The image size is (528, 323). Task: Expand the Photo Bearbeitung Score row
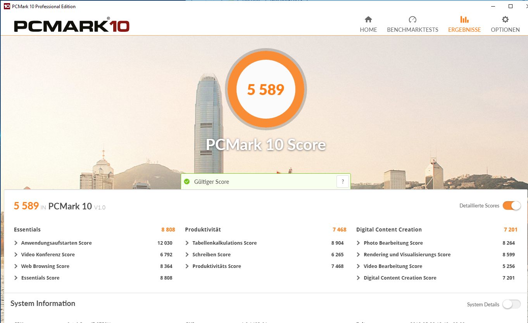[358, 243]
